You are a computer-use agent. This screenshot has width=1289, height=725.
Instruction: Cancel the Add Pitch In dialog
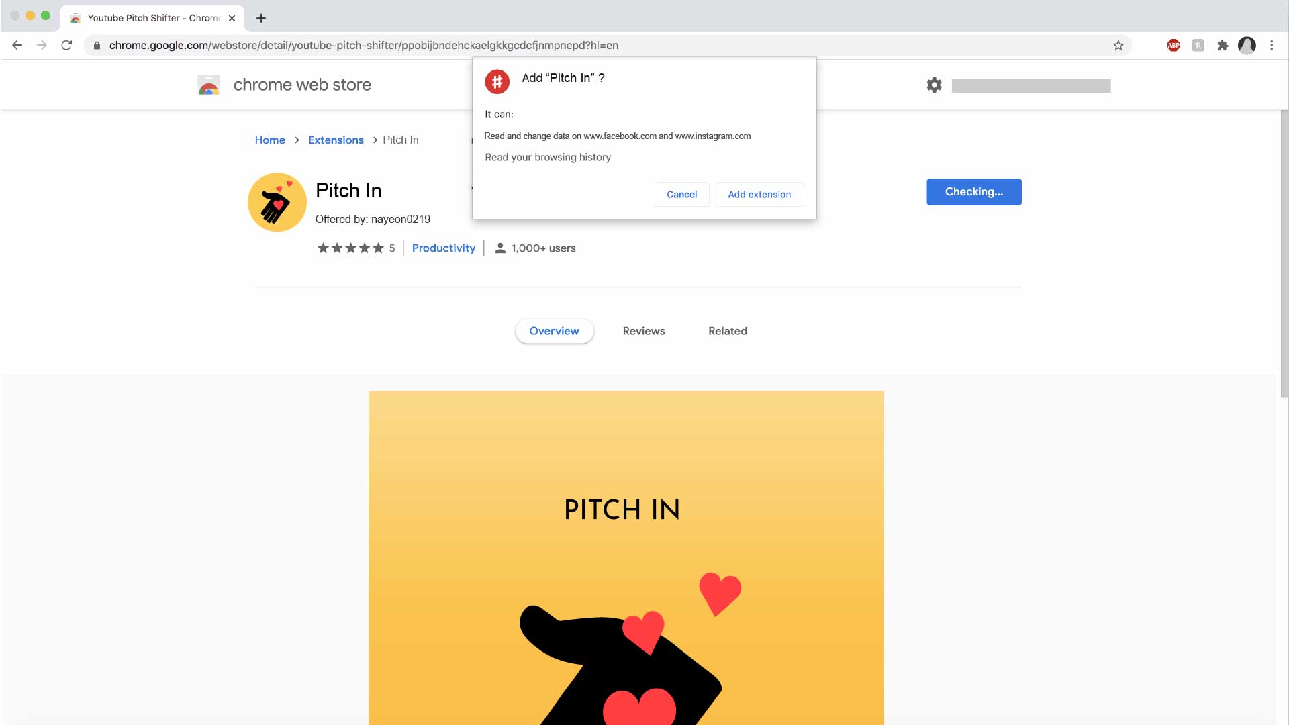click(x=681, y=194)
